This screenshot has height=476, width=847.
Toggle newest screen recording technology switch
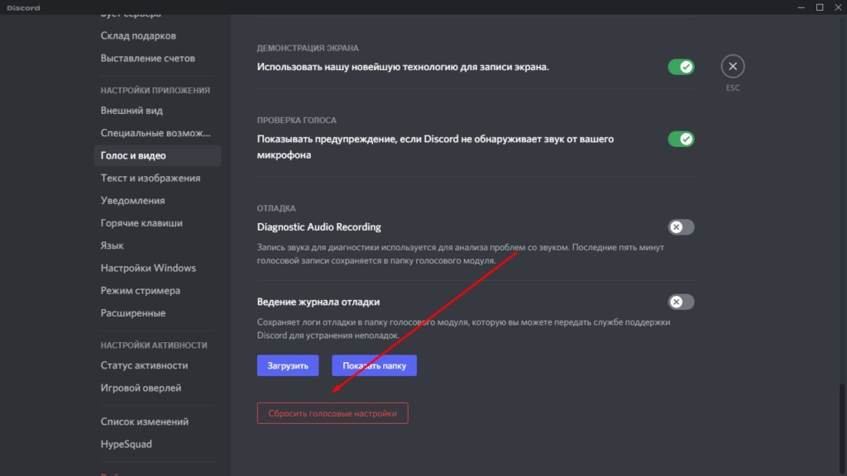tap(681, 67)
